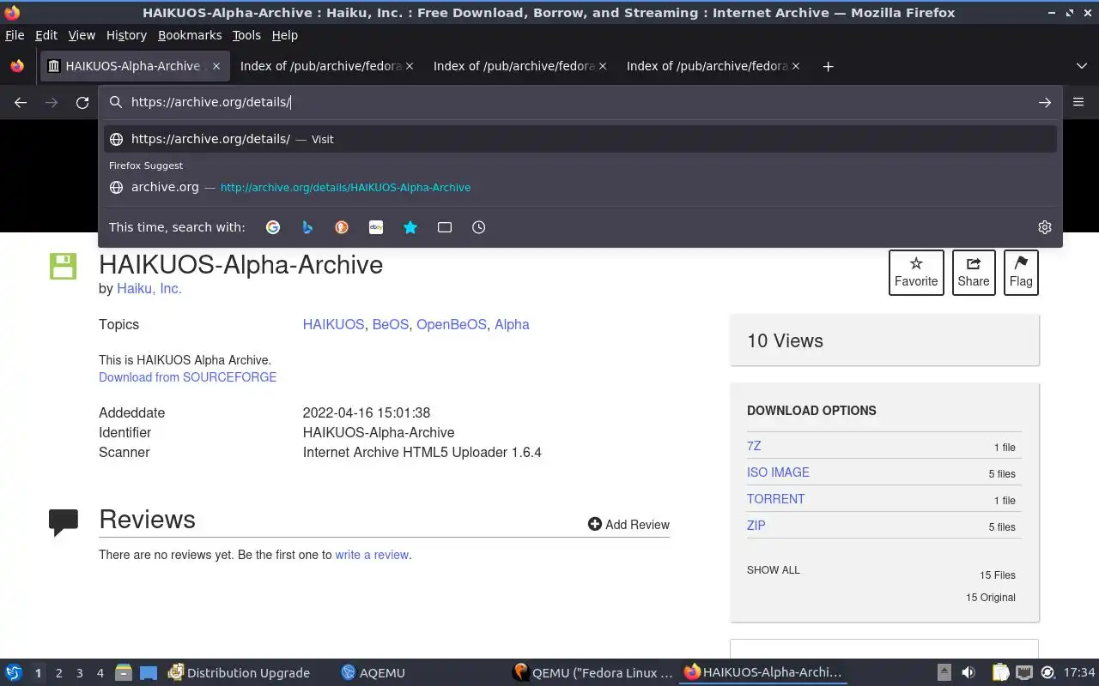Image resolution: width=1099 pixels, height=686 pixels.
Task: Open volume control in system tray
Action: (x=968, y=673)
